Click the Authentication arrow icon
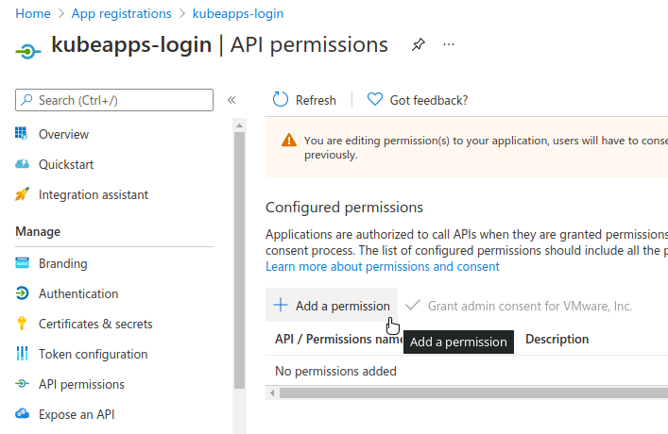 point(22,293)
